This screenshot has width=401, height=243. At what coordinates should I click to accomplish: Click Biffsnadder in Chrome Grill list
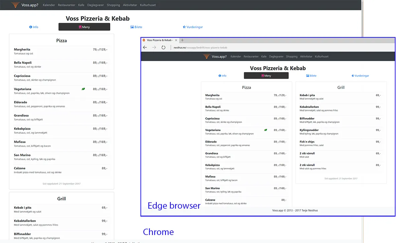tap(22, 234)
